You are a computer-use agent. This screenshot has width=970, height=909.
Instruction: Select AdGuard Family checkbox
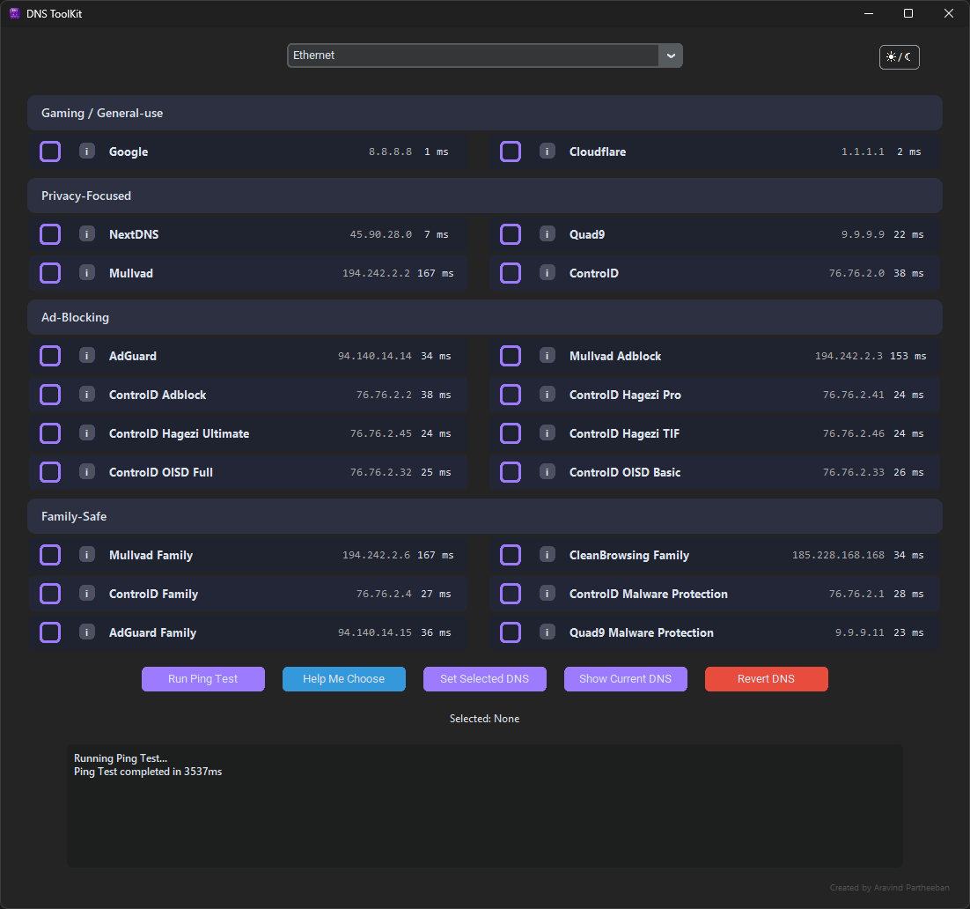50,632
